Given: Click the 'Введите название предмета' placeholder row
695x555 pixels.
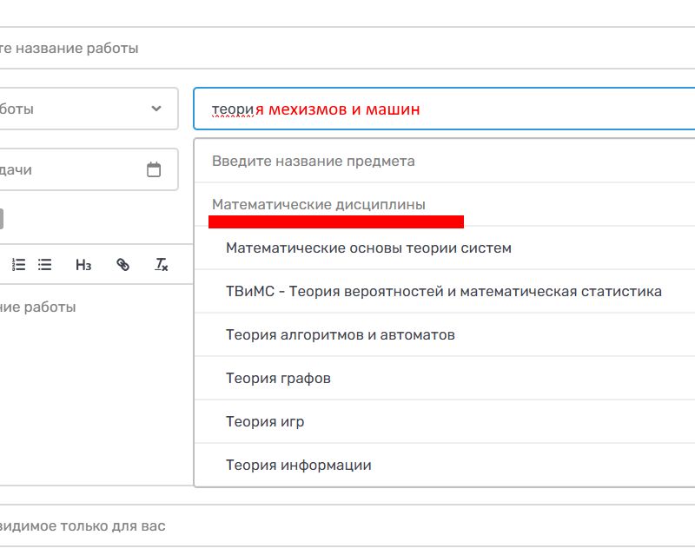Looking at the screenshot, I should 314,162.
